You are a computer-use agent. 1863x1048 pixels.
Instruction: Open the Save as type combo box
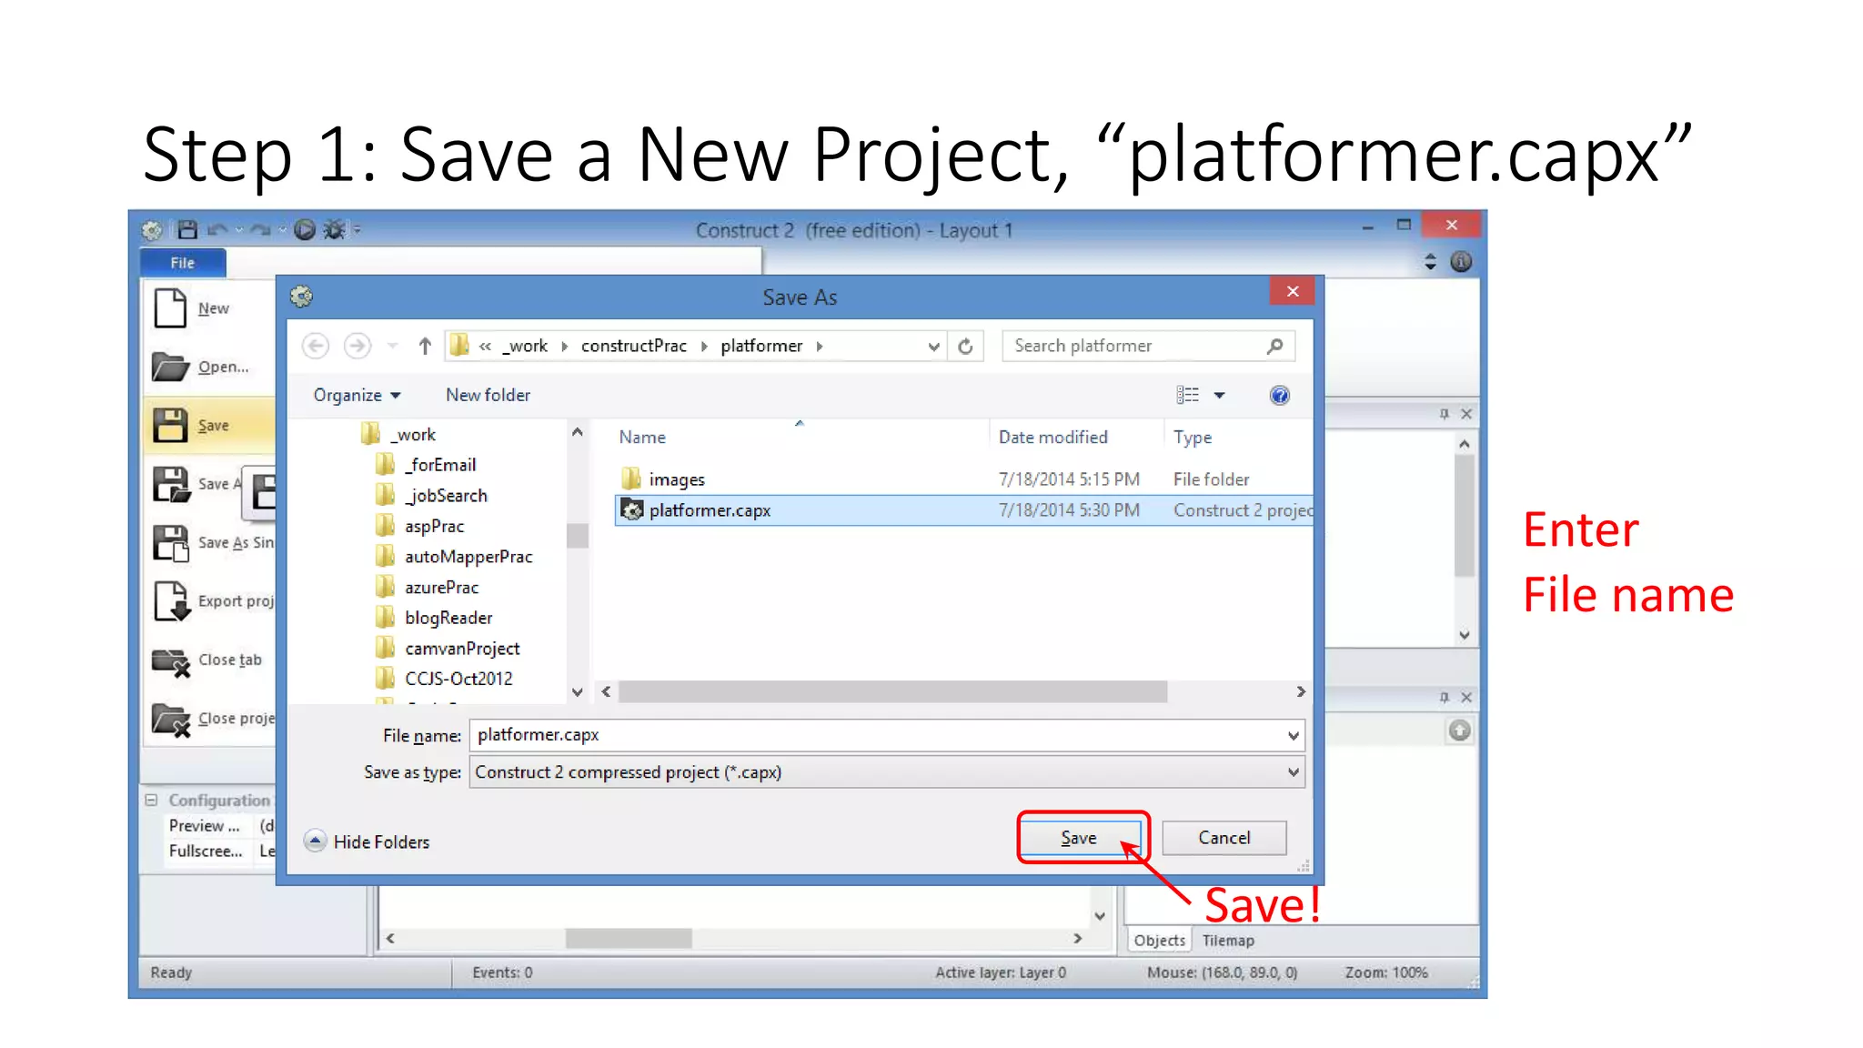pos(887,772)
